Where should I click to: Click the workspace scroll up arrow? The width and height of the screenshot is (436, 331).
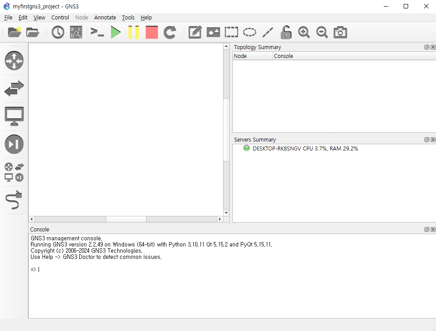point(226,46)
